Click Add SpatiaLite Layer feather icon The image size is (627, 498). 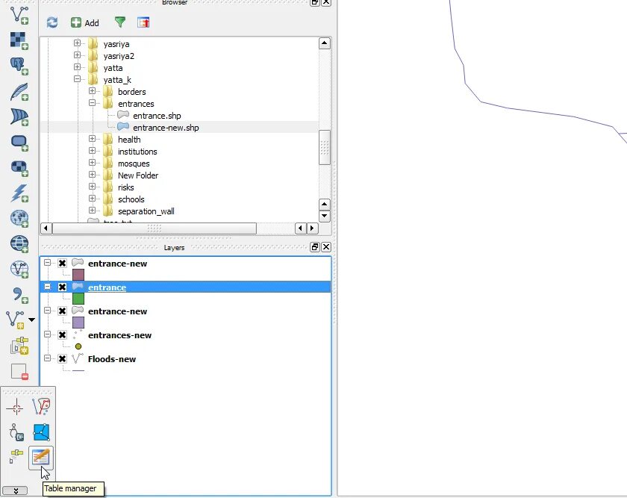(19, 92)
